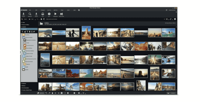Click the To album button
Image resolution: width=200 pixels, height=102 pixels.
tap(171, 93)
